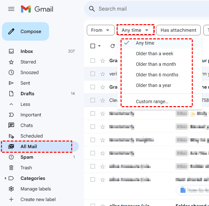Choose Older than a month
The height and width of the screenshot is (206, 209).
(160, 64)
